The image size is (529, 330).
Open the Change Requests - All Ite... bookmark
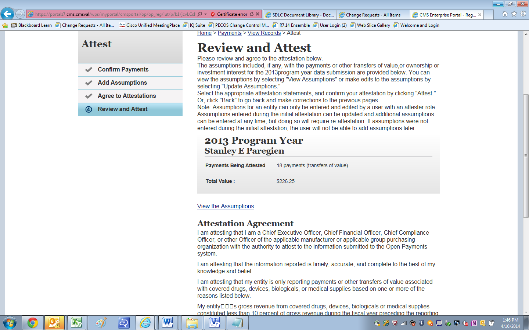click(84, 25)
